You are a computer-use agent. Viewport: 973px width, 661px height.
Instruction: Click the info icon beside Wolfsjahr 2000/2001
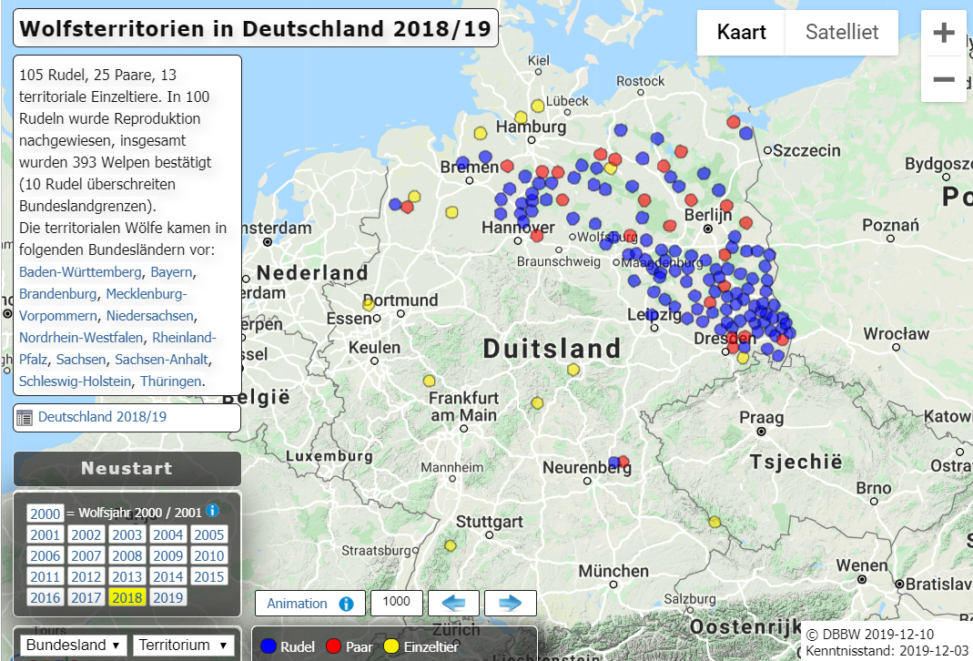coord(212,513)
